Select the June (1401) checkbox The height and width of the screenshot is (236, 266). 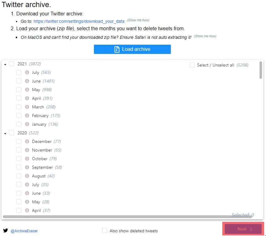click(19, 81)
